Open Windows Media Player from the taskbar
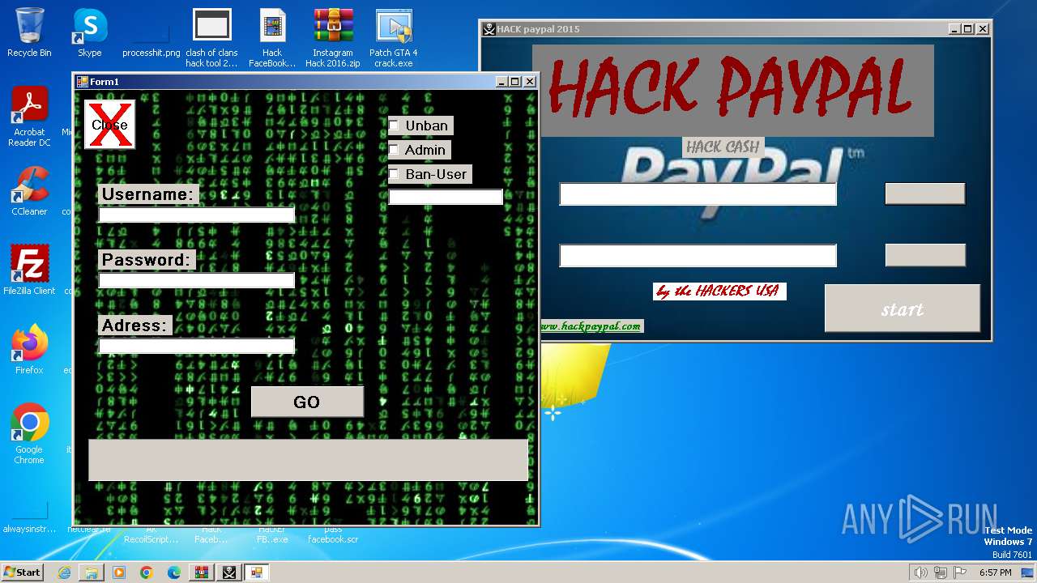This screenshot has height=583, width=1037. tap(119, 572)
